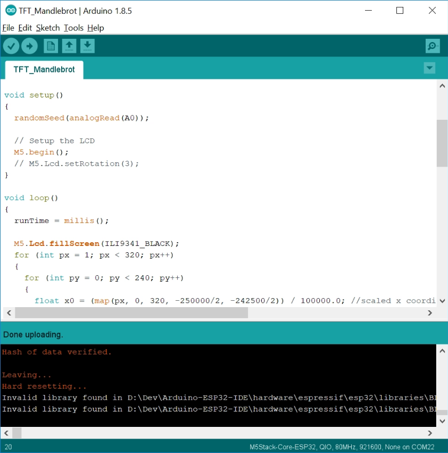
Task: Click the 'float x0 = (map(px' line
Action: pyautogui.click(x=235, y=301)
